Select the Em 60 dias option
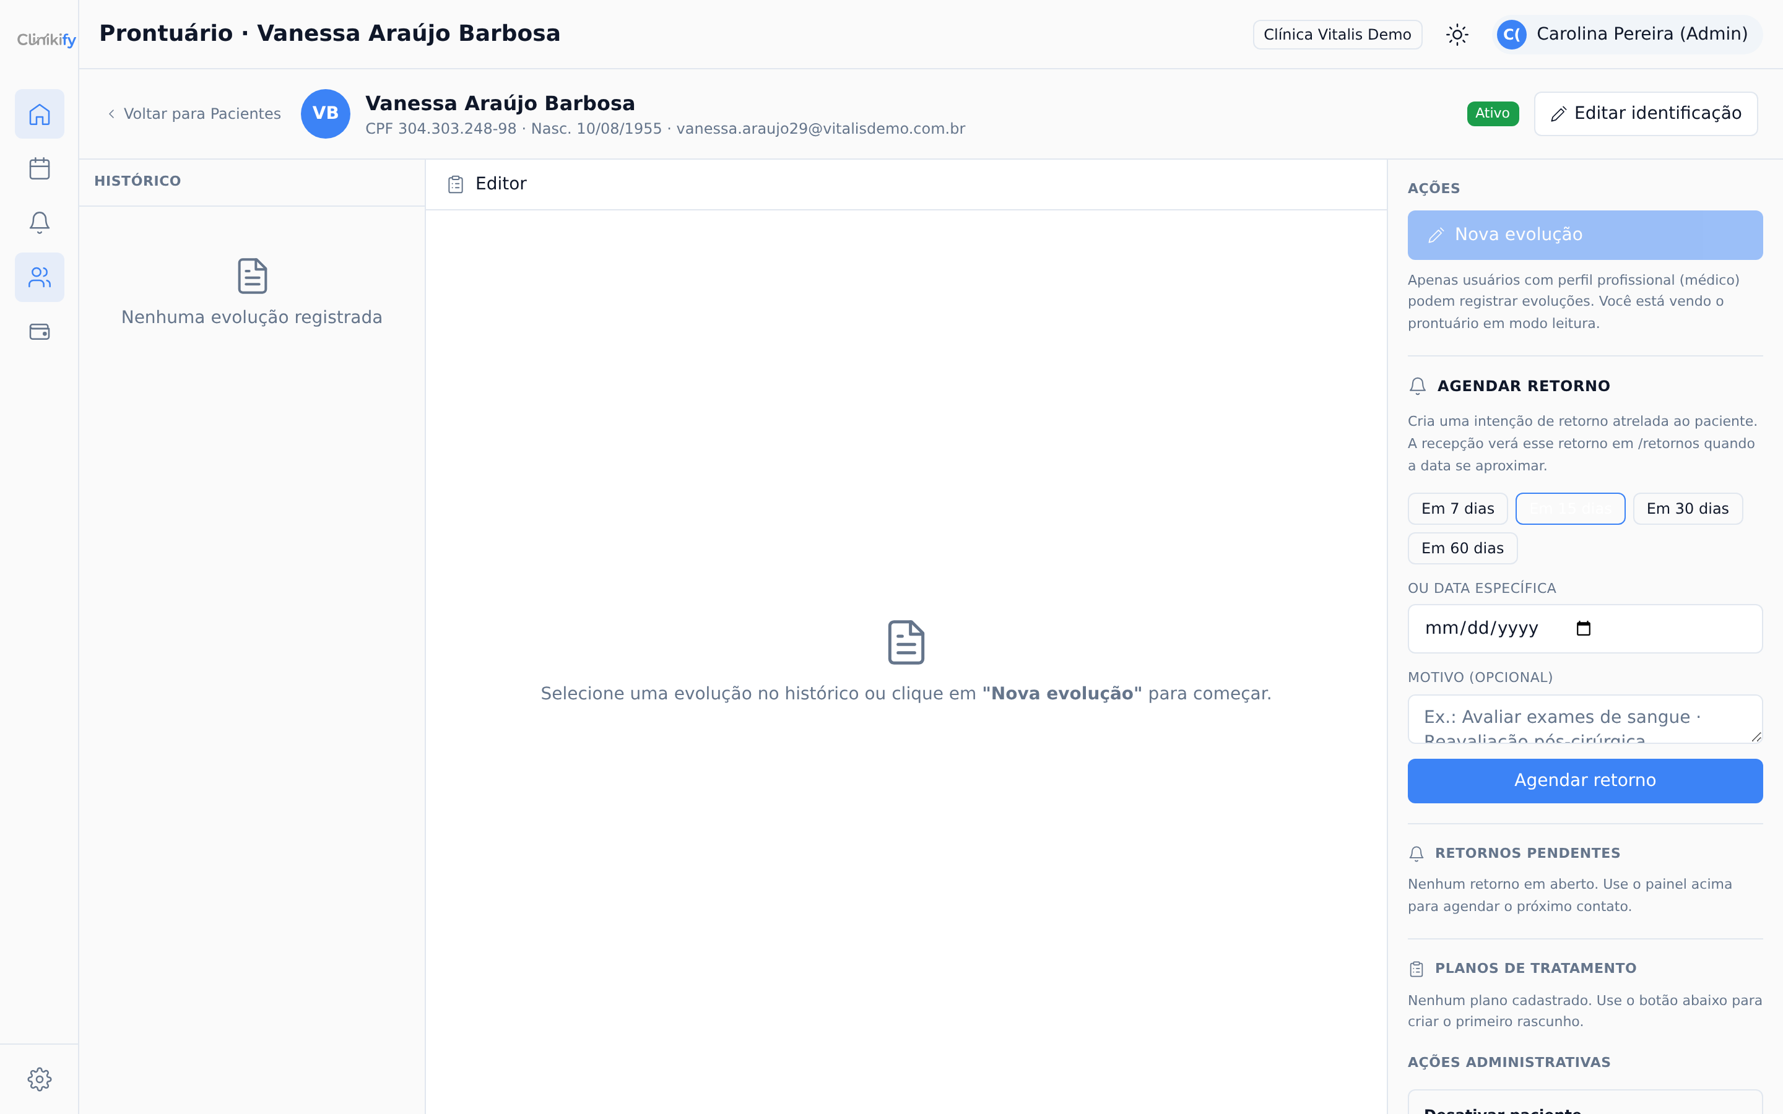 (x=1462, y=548)
